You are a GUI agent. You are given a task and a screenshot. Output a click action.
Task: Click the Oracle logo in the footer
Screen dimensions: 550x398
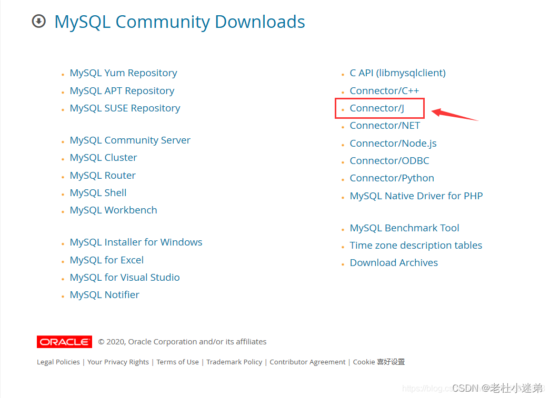coord(65,342)
